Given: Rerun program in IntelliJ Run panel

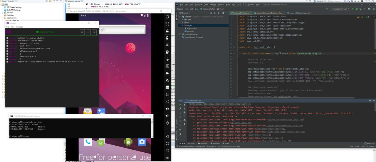Looking at the screenshot, I should click(x=180, y=104).
